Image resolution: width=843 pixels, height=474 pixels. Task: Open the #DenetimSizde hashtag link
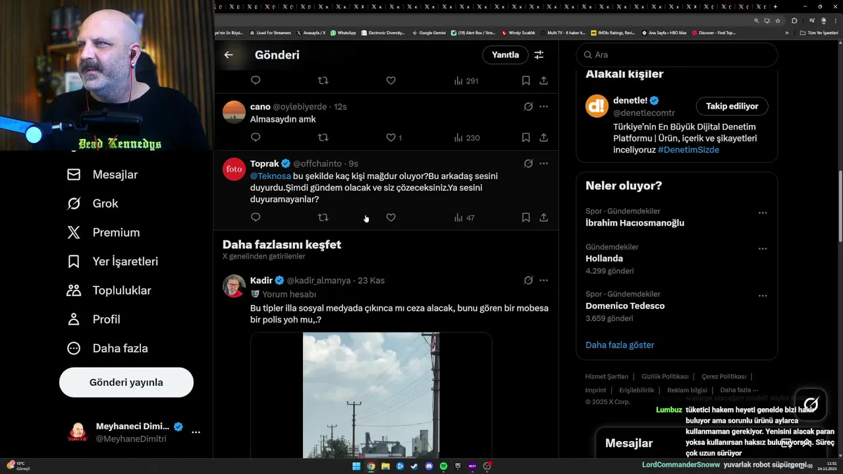[x=688, y=150]
